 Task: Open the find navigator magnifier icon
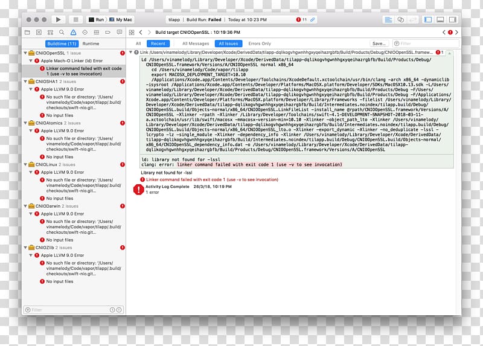point(62,32)
